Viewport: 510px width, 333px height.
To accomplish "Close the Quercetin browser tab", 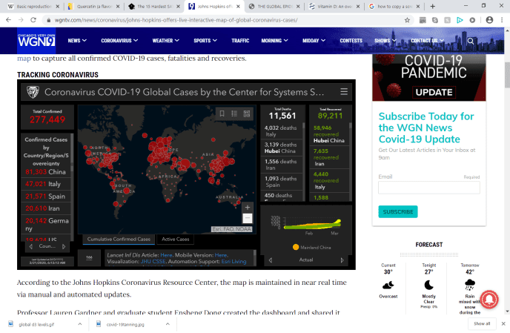I will tap(118, 6).
